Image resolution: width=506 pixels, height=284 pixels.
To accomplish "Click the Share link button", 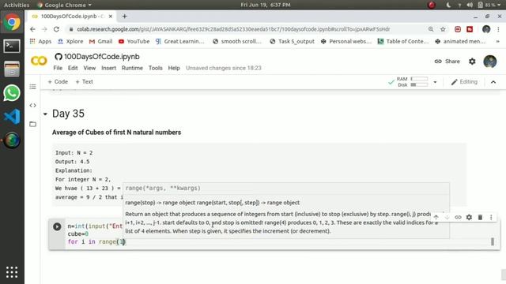I will [x=447, y=62].
